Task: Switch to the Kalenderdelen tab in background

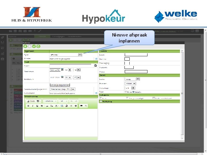Action: (x=75, y=36)
